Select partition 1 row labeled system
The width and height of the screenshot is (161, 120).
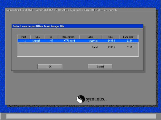(x=78, y=41)
